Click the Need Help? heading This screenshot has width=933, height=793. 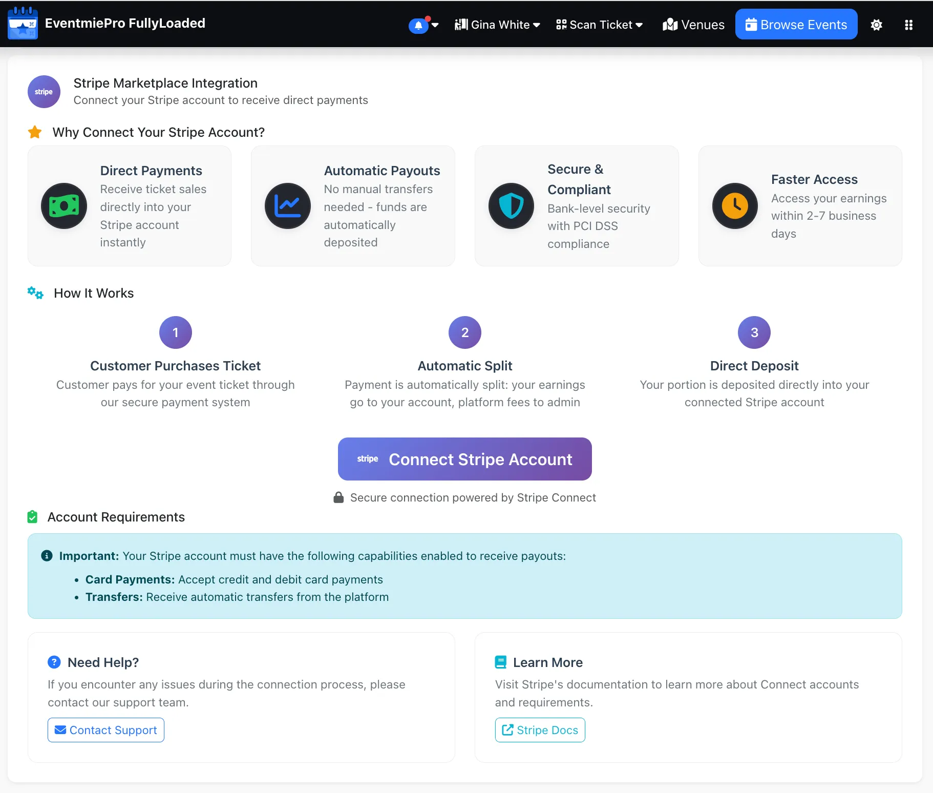pyautogui.click(x=103, y=662)
